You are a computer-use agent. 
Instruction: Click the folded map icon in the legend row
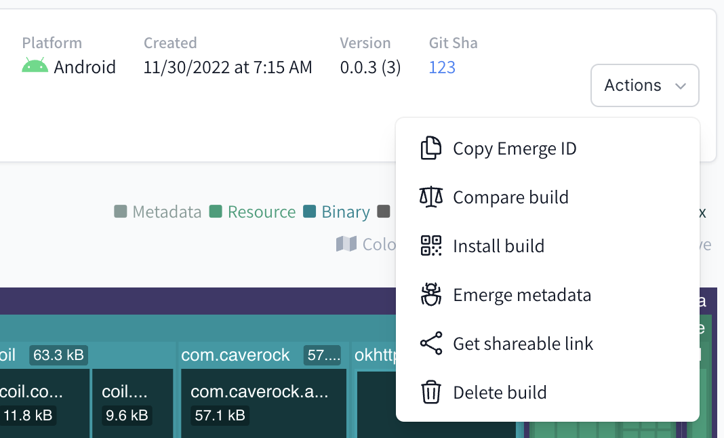point(346,244)
